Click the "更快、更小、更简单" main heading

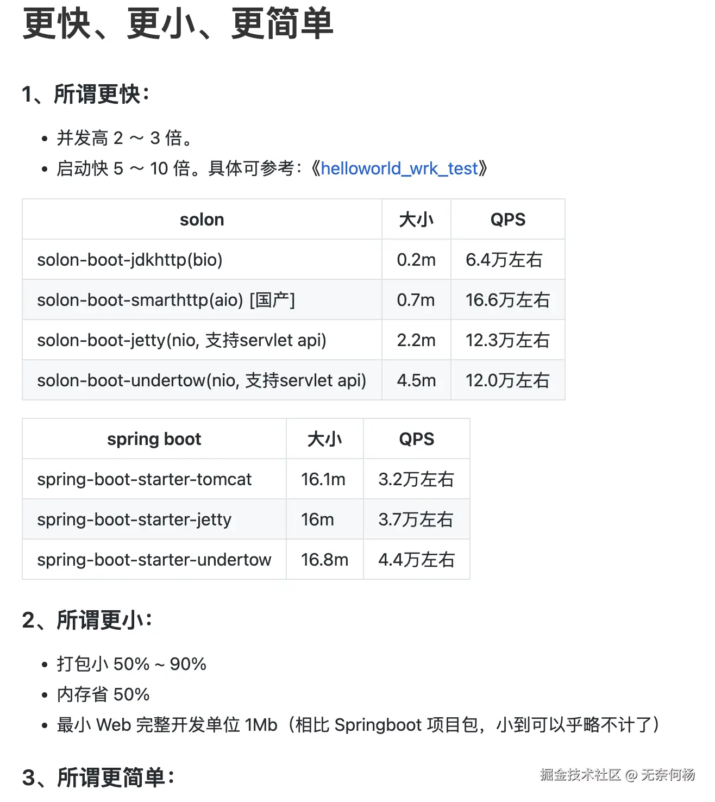coord(178,24)
